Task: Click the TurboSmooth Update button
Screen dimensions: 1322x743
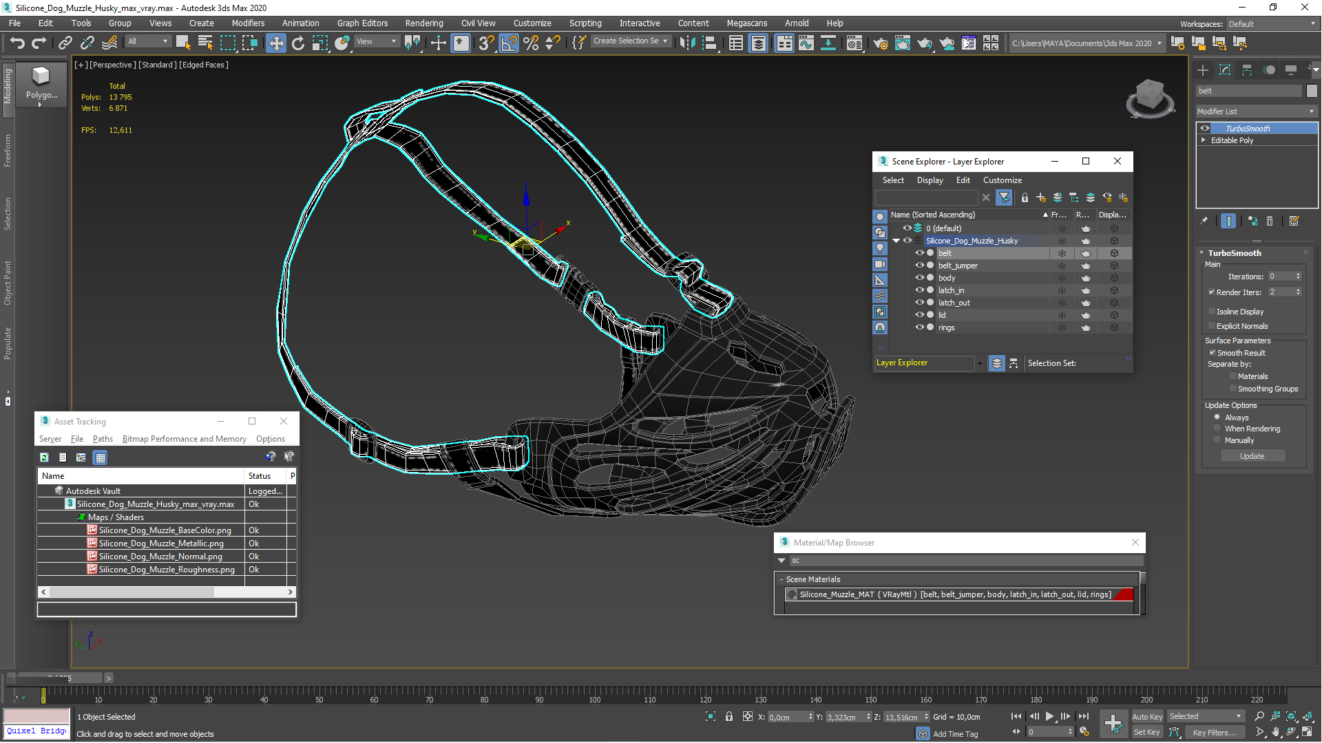Action: [x=1252, y=456]
